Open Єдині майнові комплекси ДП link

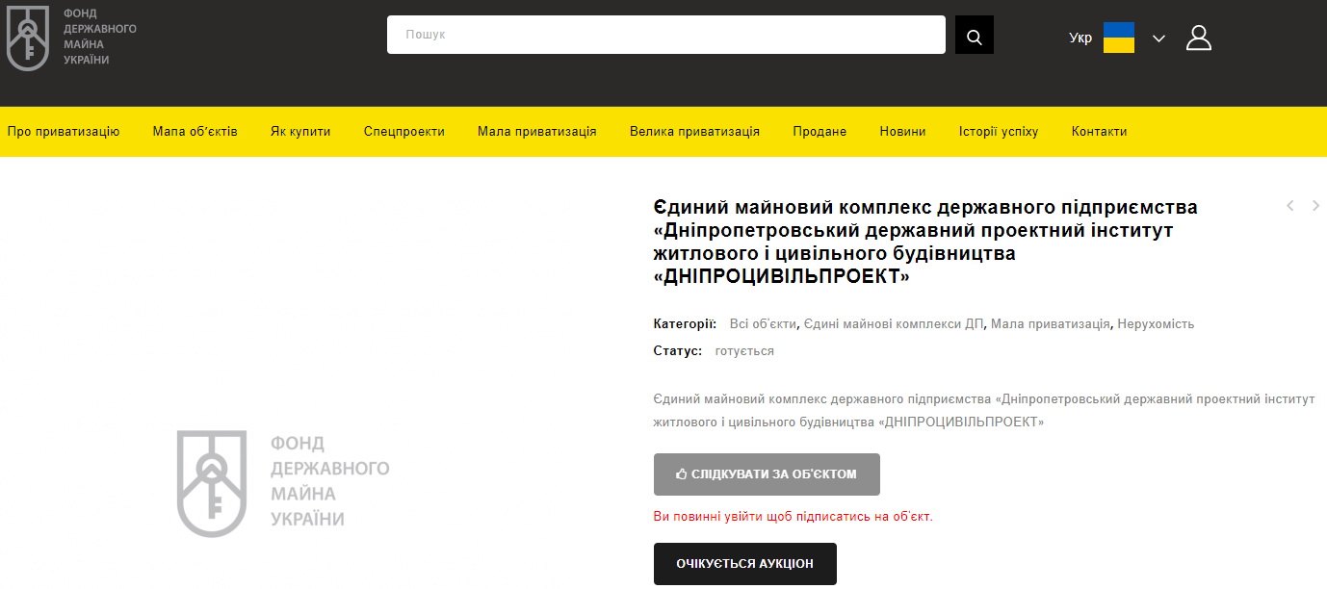pyautogui.click(x=894, y=324)
